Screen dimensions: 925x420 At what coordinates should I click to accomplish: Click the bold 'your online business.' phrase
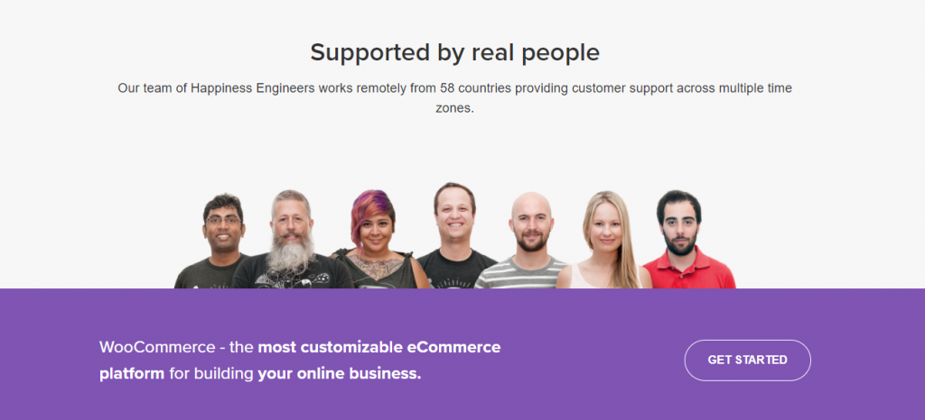coord(340,373)
